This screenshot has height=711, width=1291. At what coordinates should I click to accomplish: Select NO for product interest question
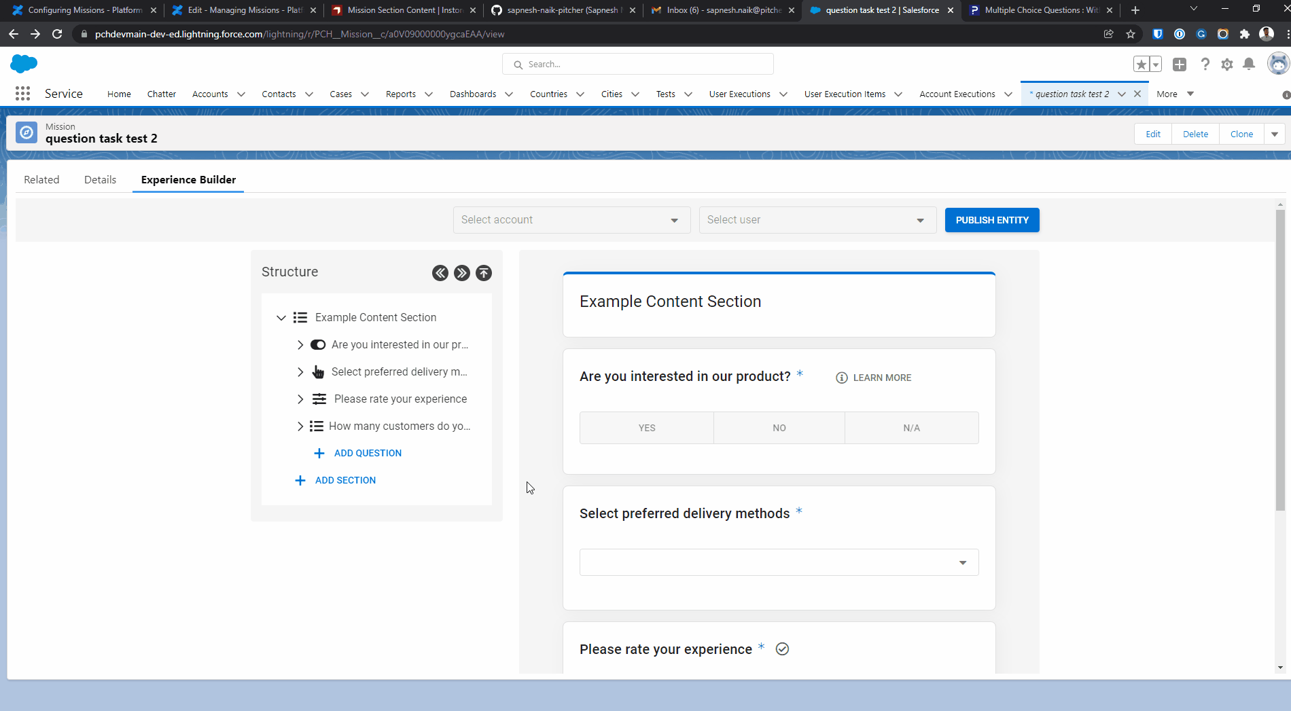[779, 428]
